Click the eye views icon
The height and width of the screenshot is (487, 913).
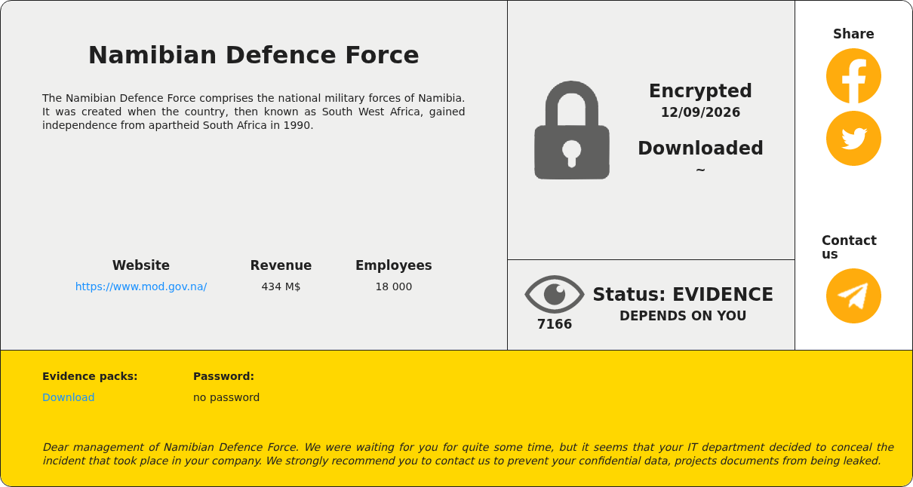555,294
